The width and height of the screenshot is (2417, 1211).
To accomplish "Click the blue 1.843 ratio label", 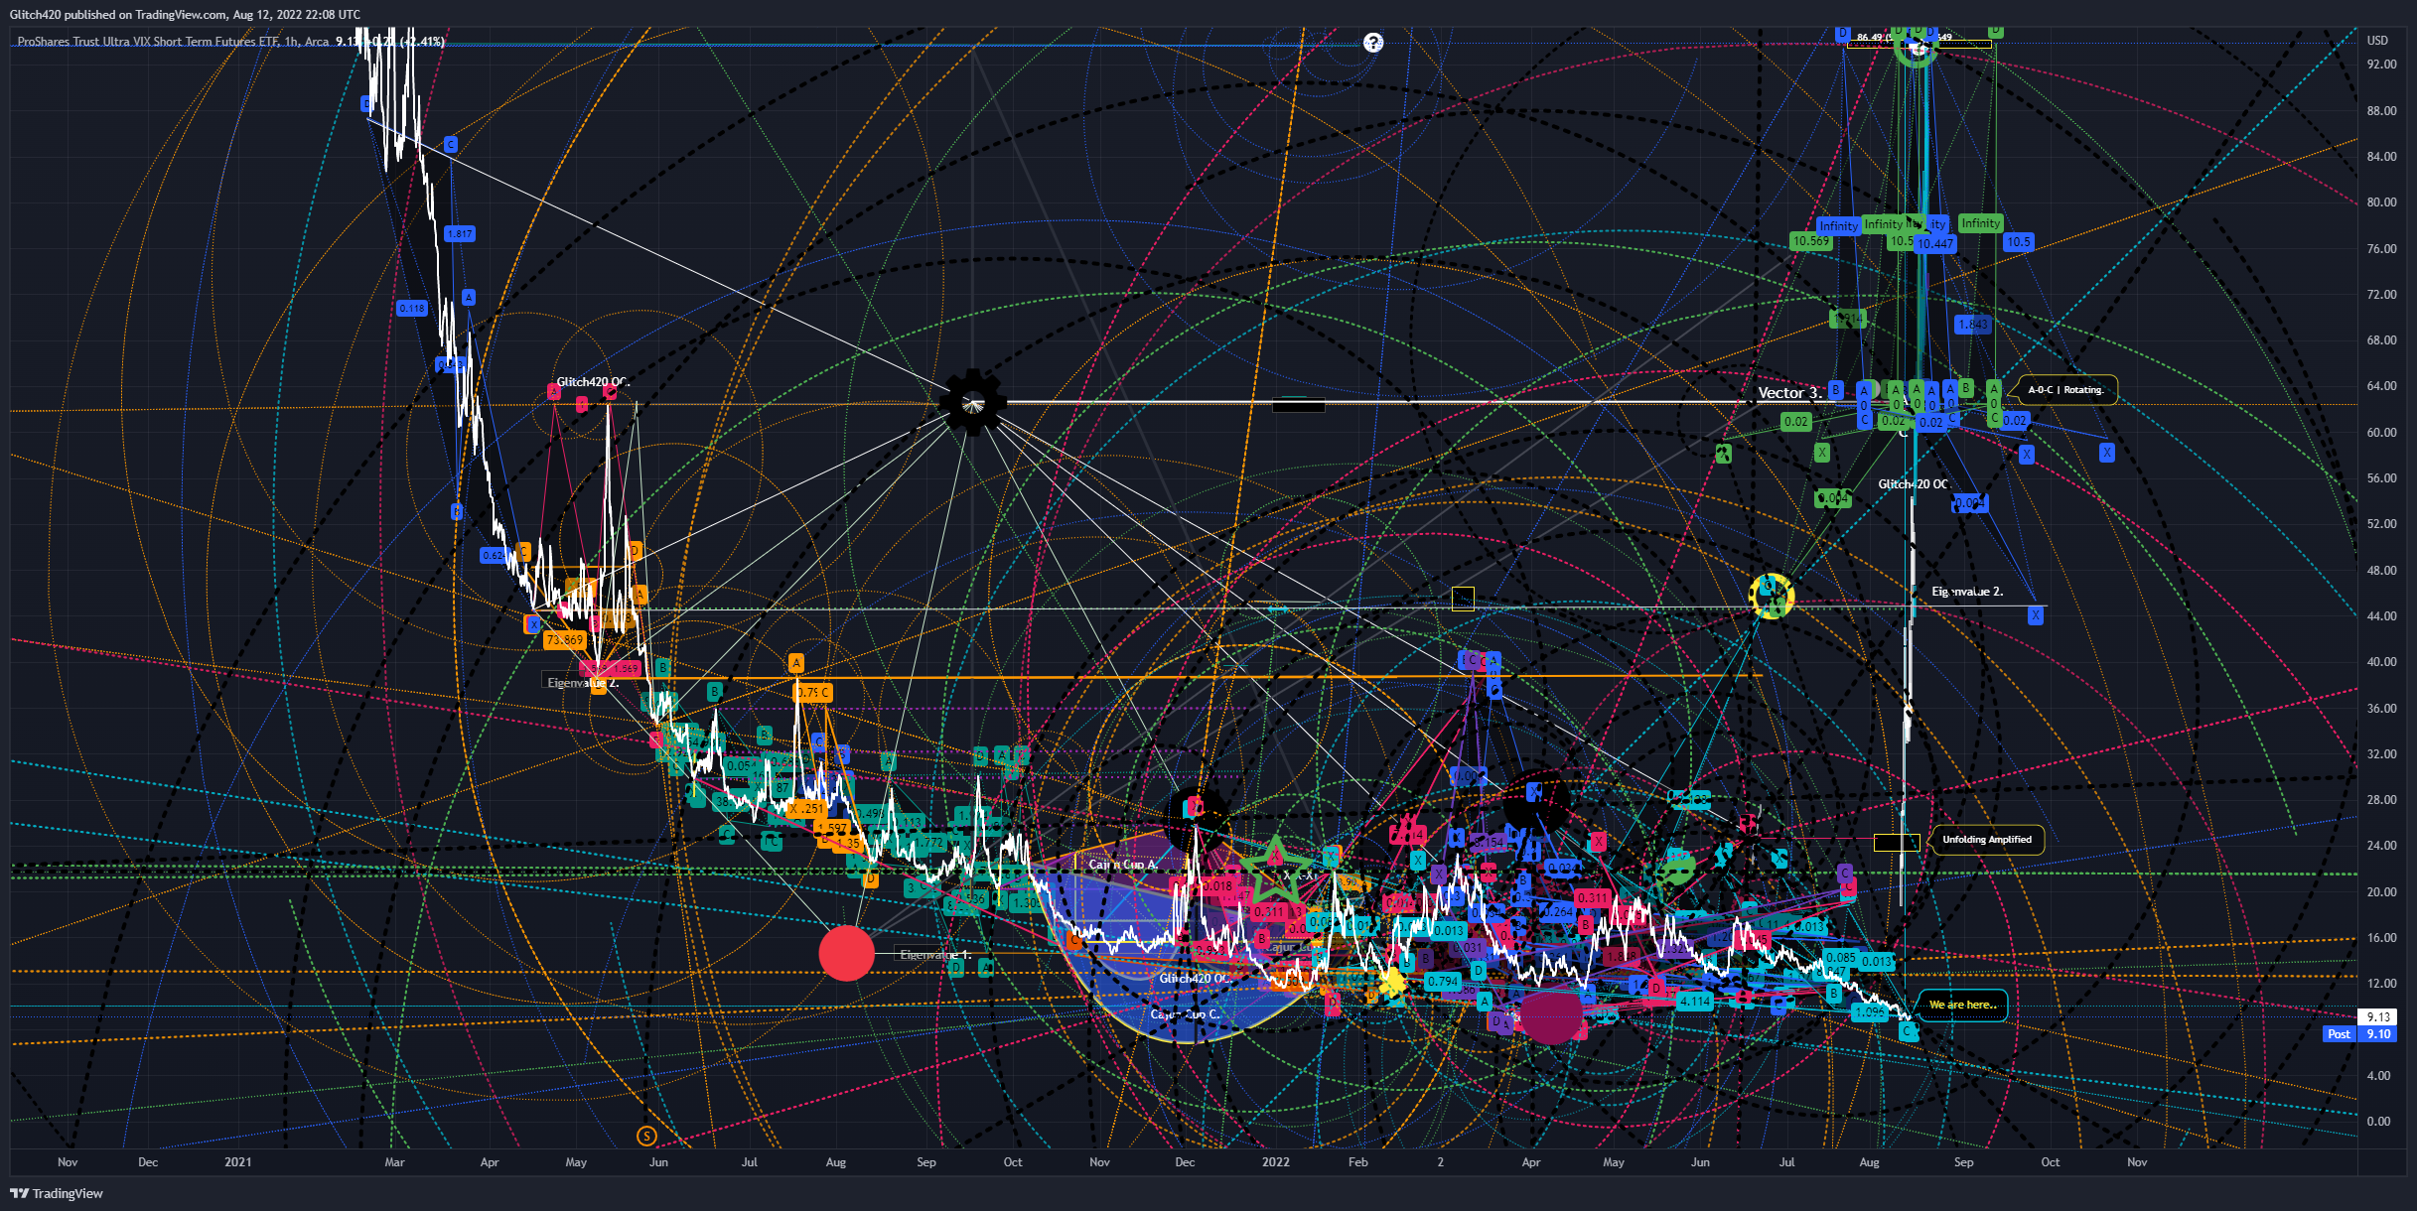I will coord(1973,325).
